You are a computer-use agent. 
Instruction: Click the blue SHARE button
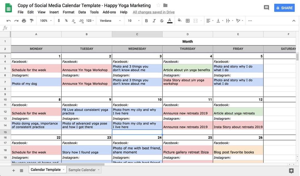(x=284, y=8)
